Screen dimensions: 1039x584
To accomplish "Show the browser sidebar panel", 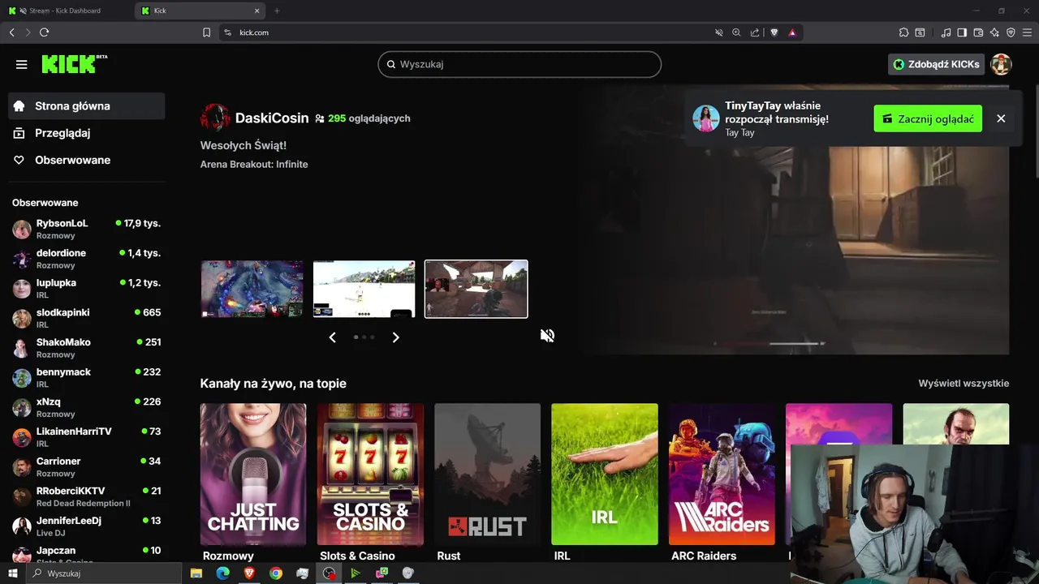I will coord(962,32).
